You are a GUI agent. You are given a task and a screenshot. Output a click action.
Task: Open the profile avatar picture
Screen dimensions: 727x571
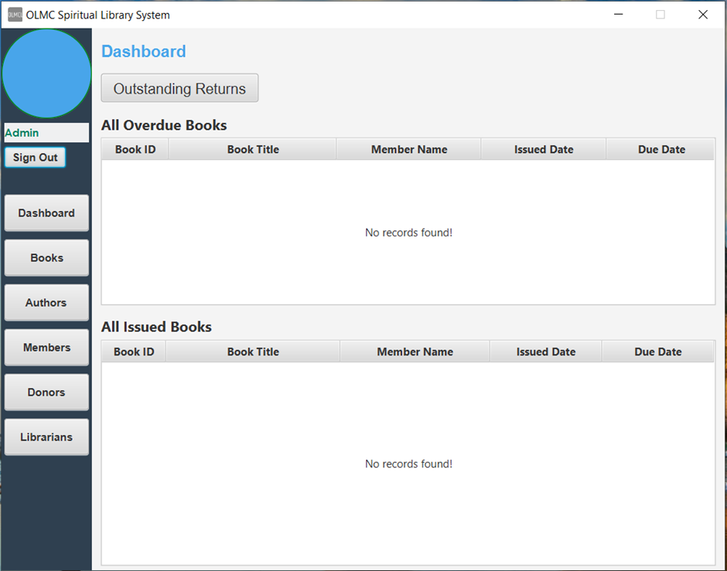46,73
